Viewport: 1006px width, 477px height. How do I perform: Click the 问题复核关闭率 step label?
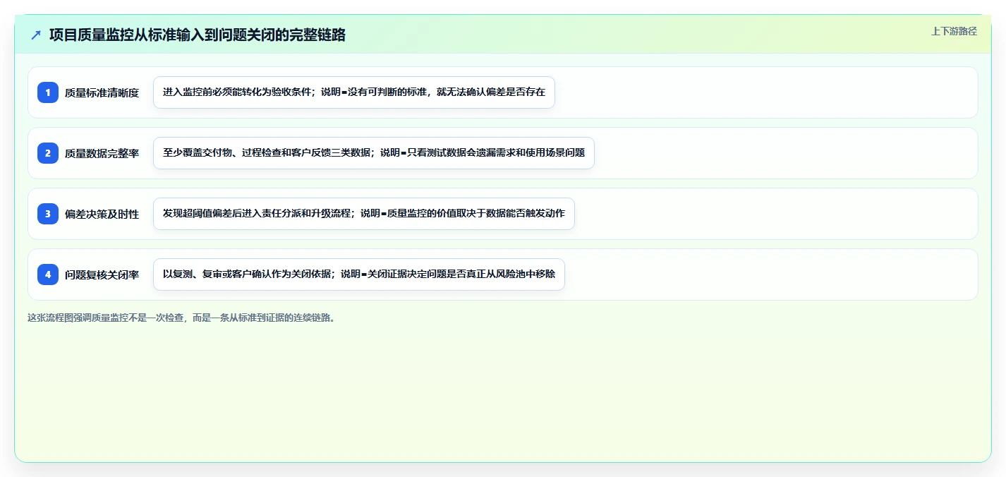[x=102, y=274]
